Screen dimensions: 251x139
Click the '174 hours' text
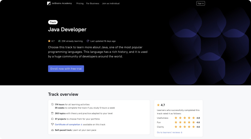click(60, 105)
